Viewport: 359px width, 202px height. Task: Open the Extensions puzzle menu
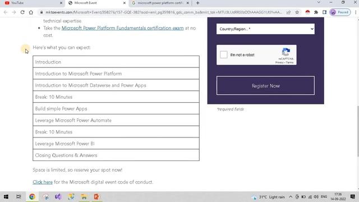pyautogui.click(x=316, y=12)
